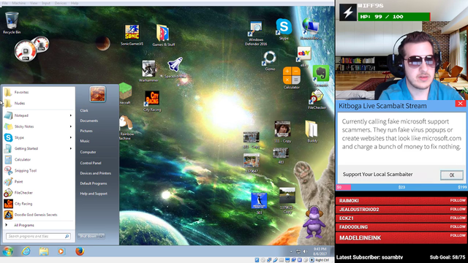The image size is (468, 263).
Task: Expand the Sticky Notes submenu arrow
Action: point(71,126)
